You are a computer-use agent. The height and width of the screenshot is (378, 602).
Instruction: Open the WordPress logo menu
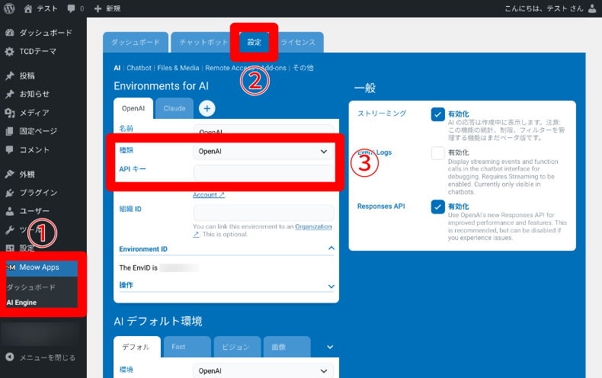pyautogui.click(x=9, y=8)
